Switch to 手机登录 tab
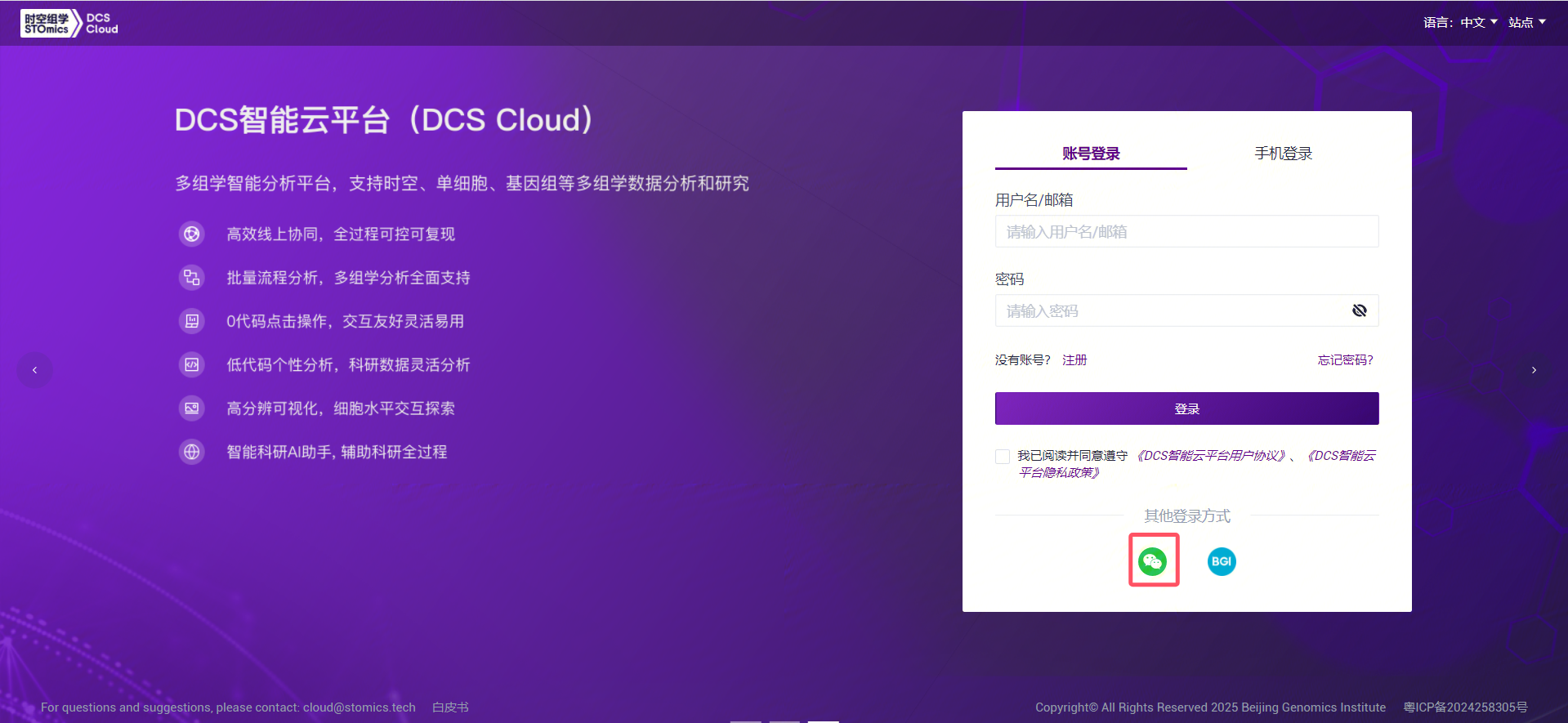 point(1284,154)
